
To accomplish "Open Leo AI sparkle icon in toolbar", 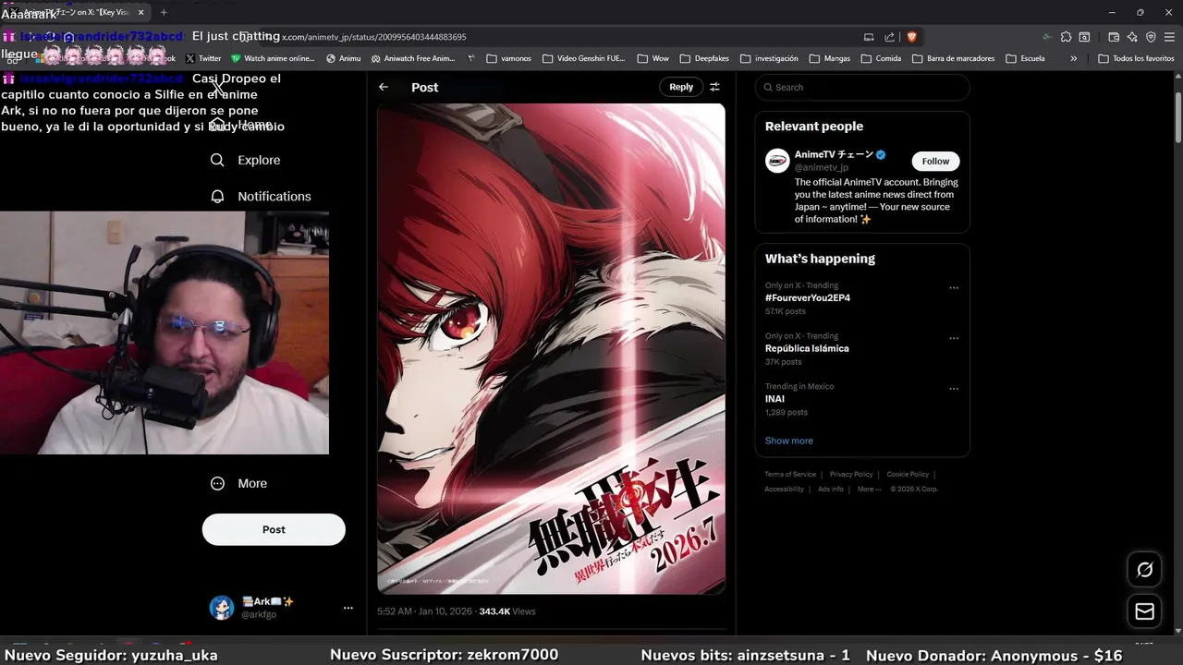I will (1132, 37).
